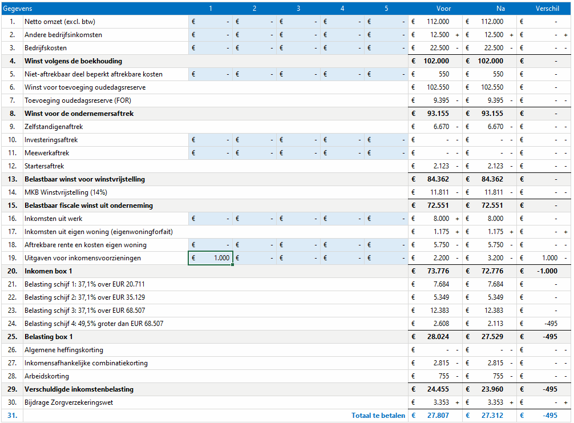Select the Na value 72.776 for Inkomen box 1

tap(492, 271)
